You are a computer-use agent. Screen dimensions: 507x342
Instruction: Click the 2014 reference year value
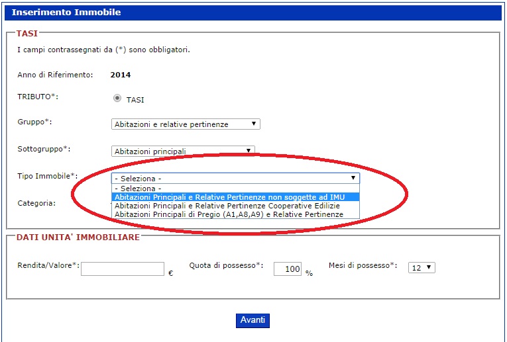coord(121,75)
